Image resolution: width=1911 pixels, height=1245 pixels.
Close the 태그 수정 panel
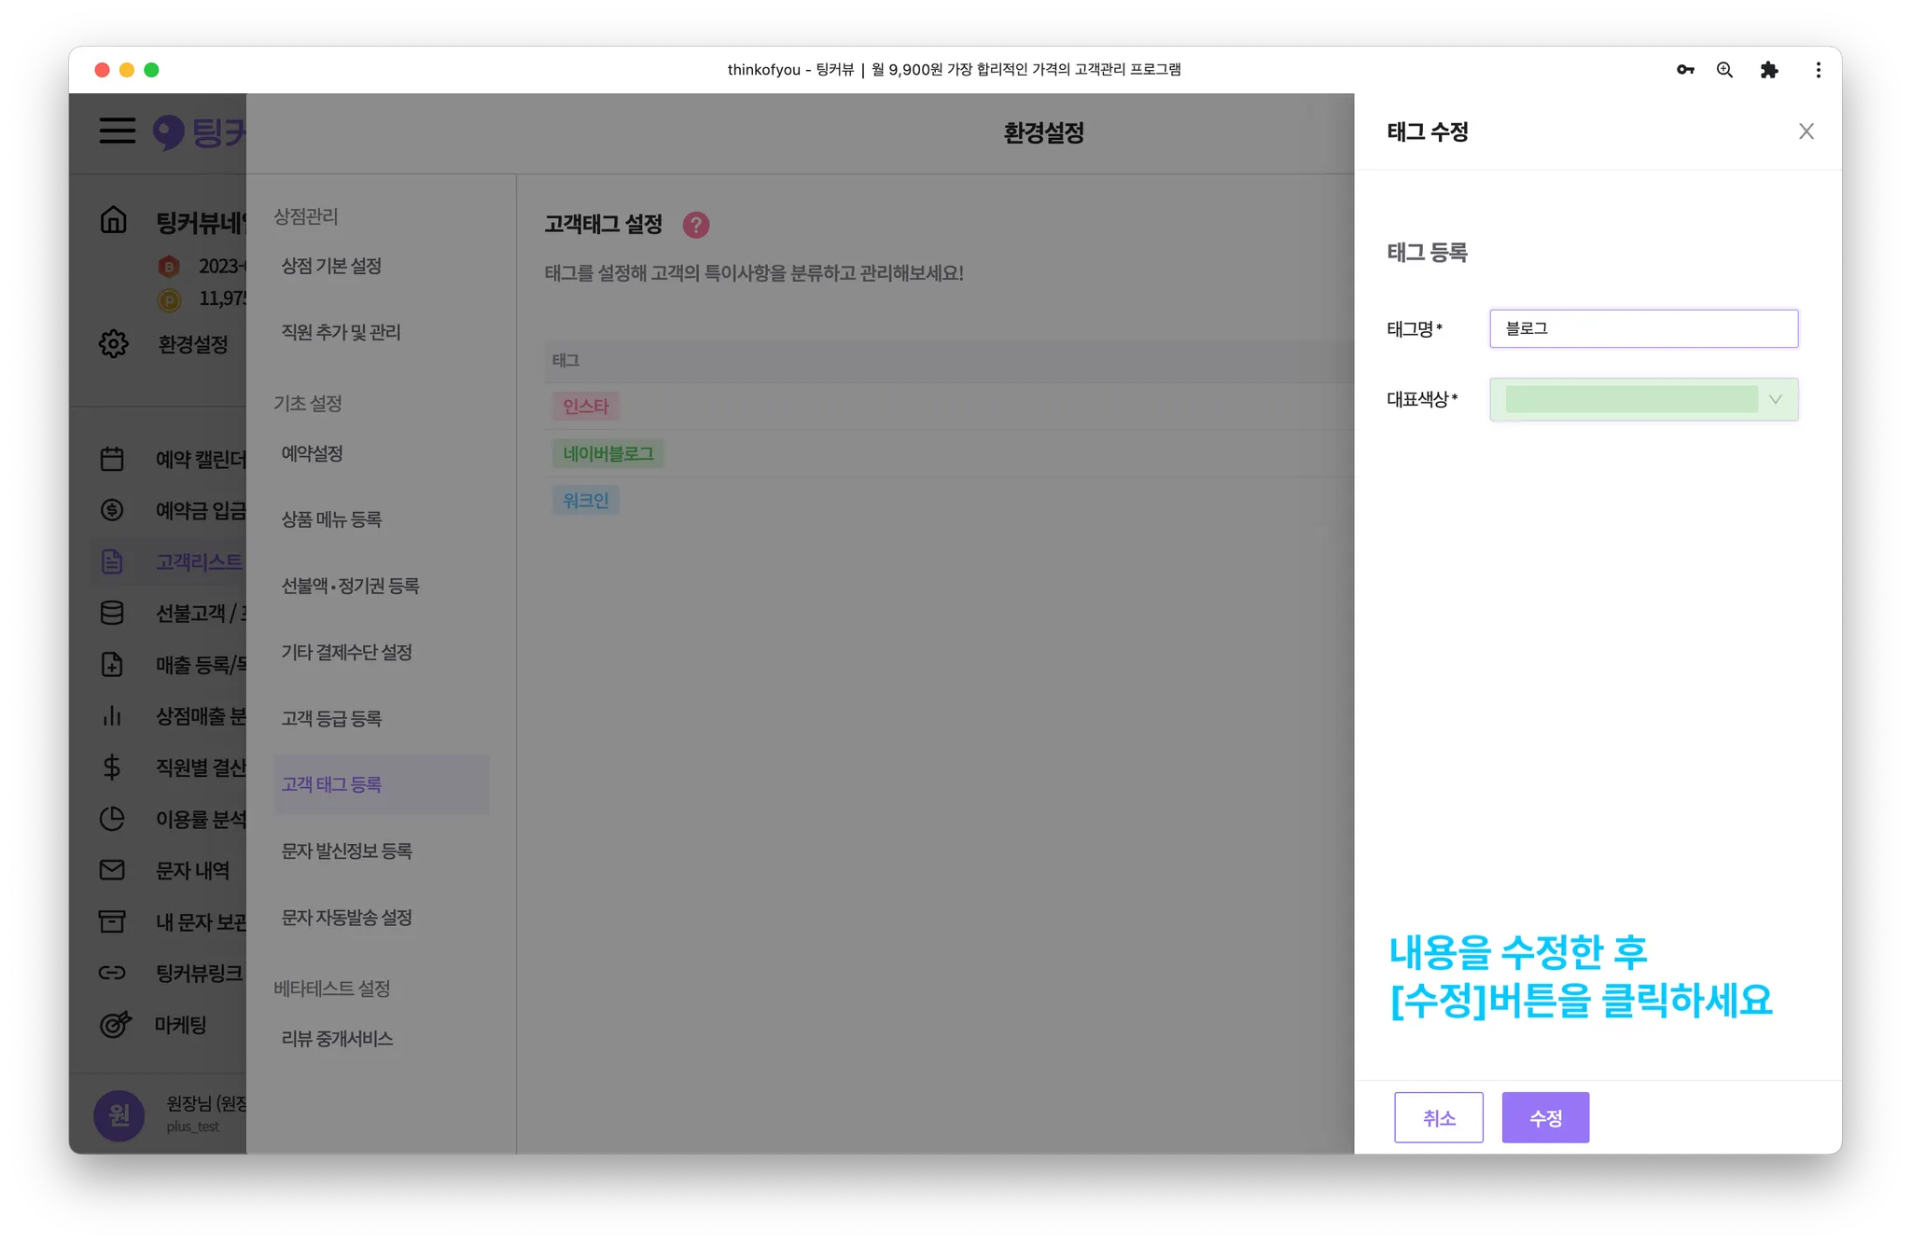point(1806,131)
